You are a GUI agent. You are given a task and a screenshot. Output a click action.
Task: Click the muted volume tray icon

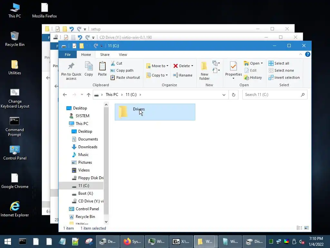tap(302, 242)
